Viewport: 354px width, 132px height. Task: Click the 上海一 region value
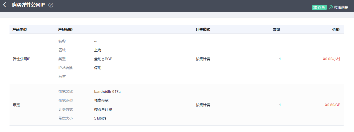(x=99, y=50)
